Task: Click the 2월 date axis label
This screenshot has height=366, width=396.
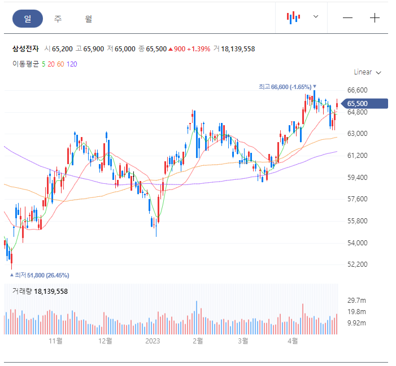Action: pyautogui.click(x=198, y=341)
